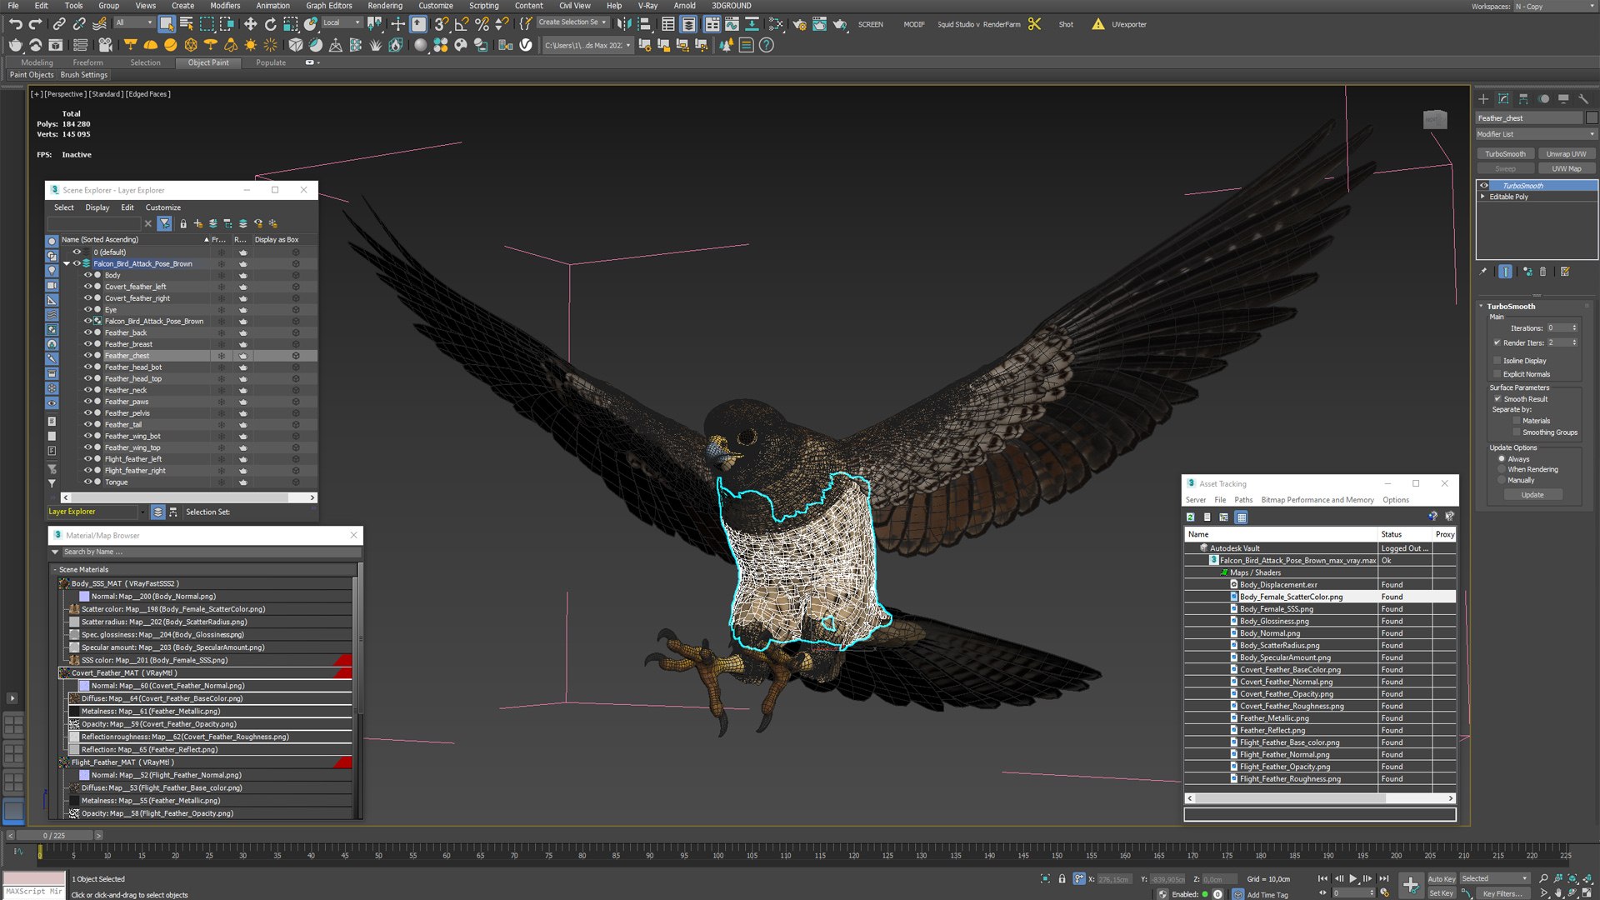Image resolution: width=1600 pixels, height=900 pixels.
Task: Check Separate by Materials checkbox
Action: coord(1517,421)
